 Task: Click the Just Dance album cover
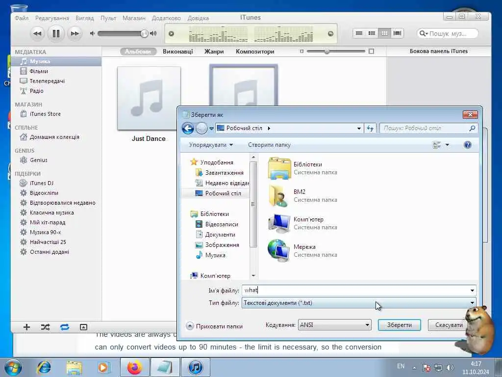point(149,98)
